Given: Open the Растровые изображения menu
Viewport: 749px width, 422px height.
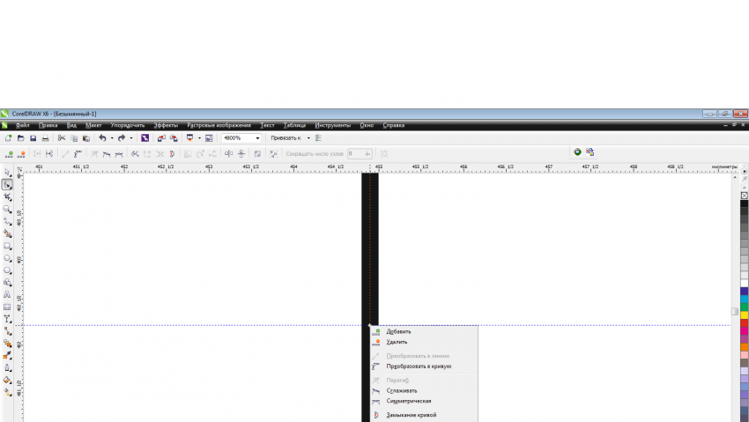Looking at the screenshot, I should click(219, 125).
